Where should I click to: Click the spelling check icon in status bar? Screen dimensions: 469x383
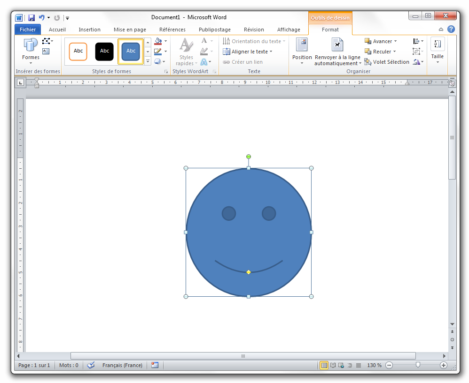[91, 365]
